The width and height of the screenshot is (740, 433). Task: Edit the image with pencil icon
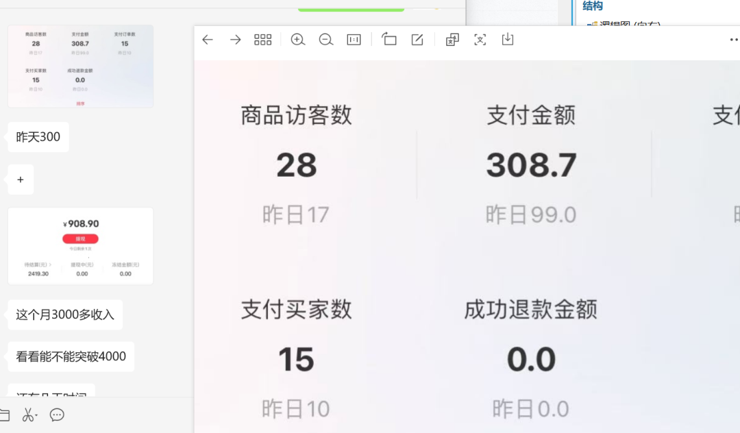pos(417,40)
